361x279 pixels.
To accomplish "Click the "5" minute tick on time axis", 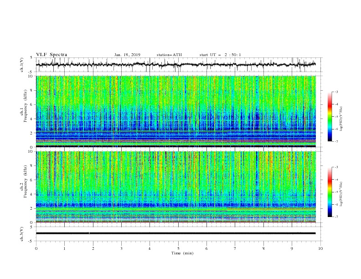I will pos(178,248).
